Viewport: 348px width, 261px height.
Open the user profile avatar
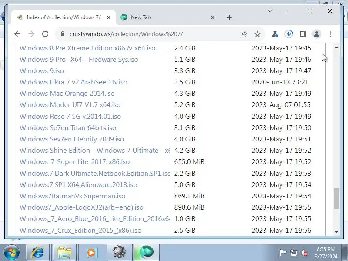tap(317, 34)
